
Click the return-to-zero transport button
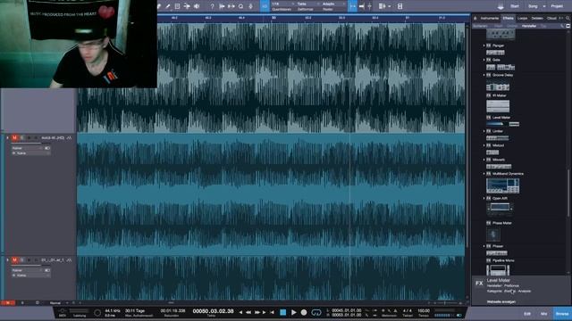[272, 312]
